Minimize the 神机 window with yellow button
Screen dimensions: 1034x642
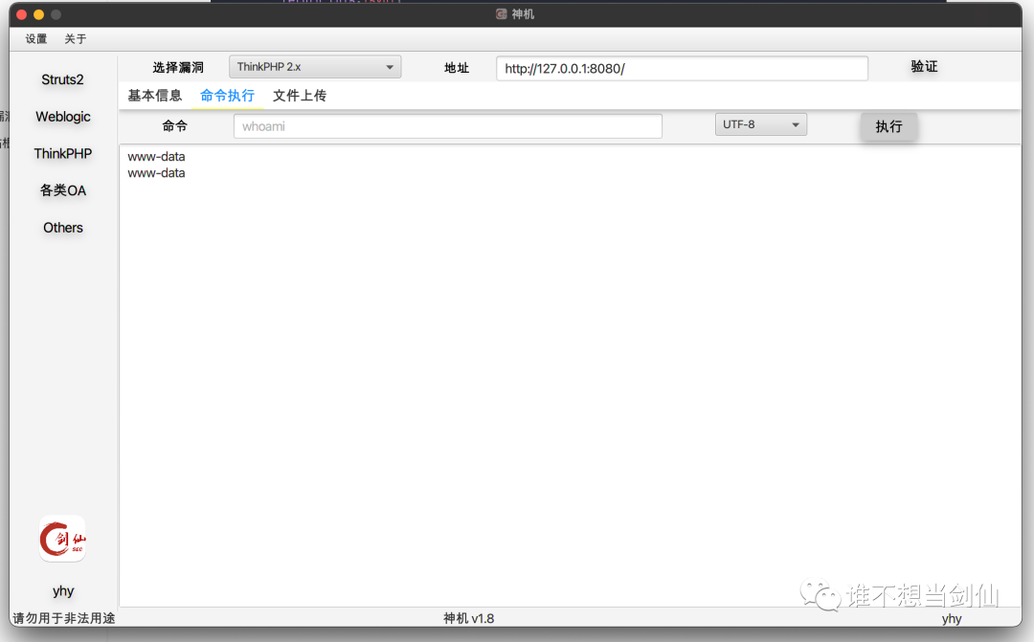coord(38,14)
